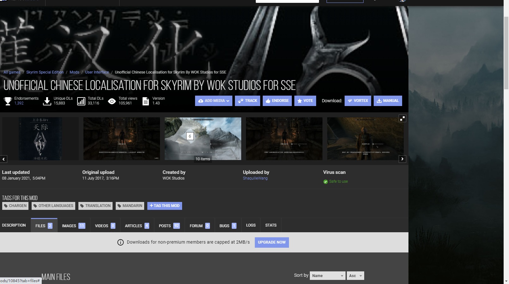Click the All games breadcrumb link
The image size is (509, 284).
[x=12, y=72]
